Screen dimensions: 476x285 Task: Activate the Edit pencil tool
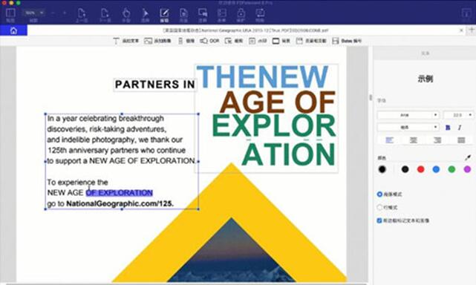(x=164, y=13)
